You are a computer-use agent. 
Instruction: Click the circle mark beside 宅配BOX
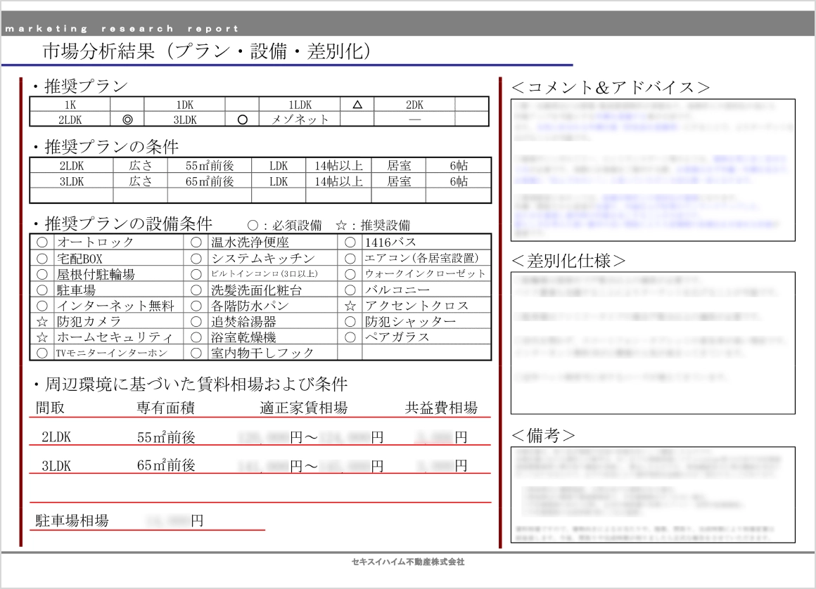click(x=42, y=259)
